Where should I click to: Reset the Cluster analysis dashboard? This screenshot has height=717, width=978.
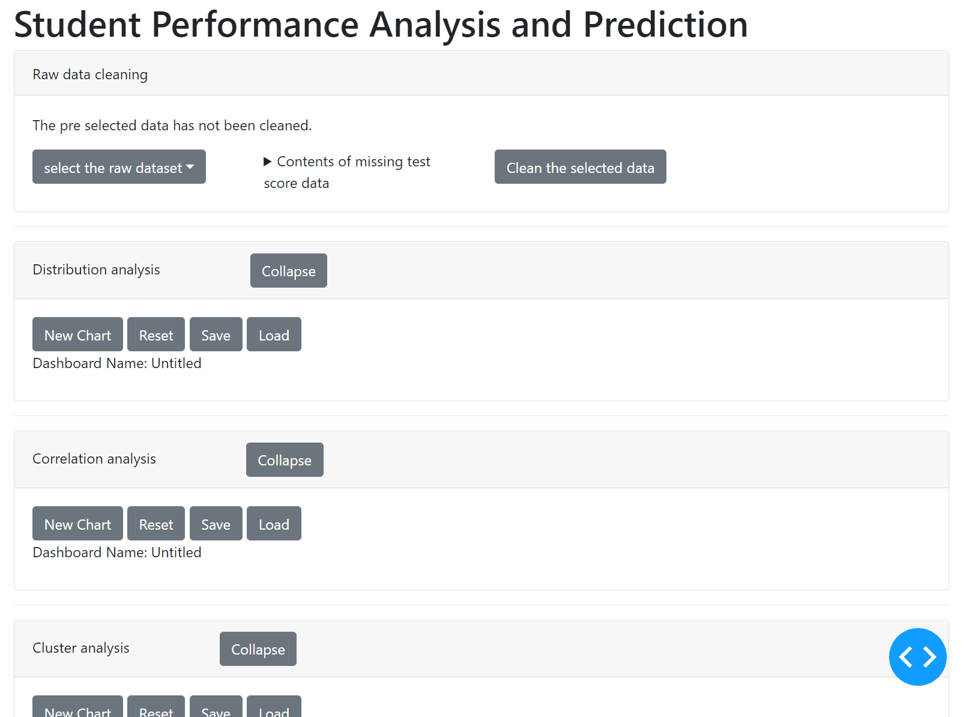[x=155, y=709]
